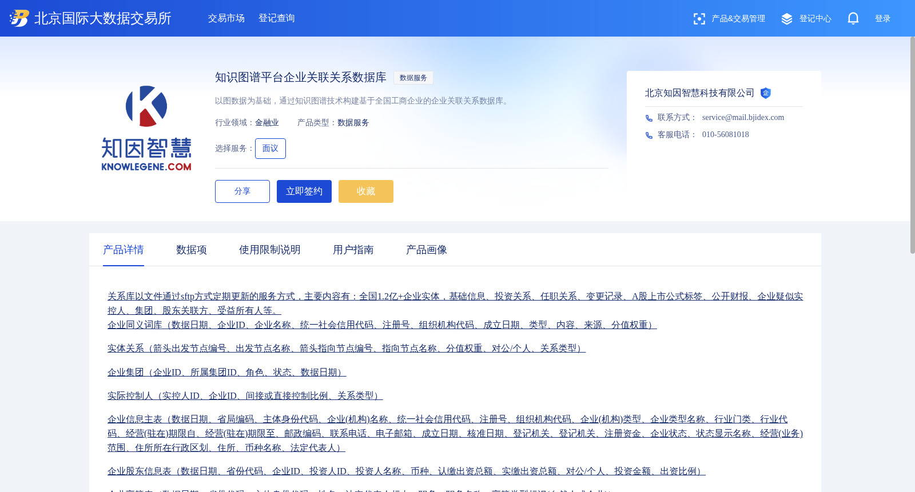Open the 实际控制人 description link
The width and height of the screenshot is (915, 492).
click(245, 395)
